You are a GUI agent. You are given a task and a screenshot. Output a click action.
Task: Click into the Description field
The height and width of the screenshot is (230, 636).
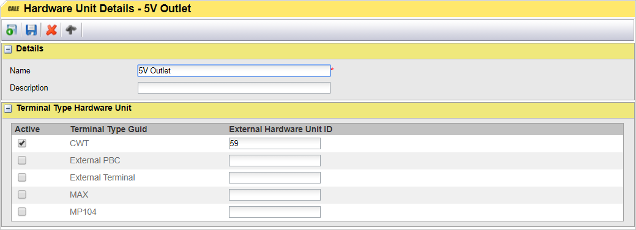point(234,87)
